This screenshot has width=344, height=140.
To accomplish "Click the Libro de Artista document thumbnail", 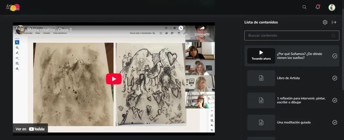I will [261, 78].
